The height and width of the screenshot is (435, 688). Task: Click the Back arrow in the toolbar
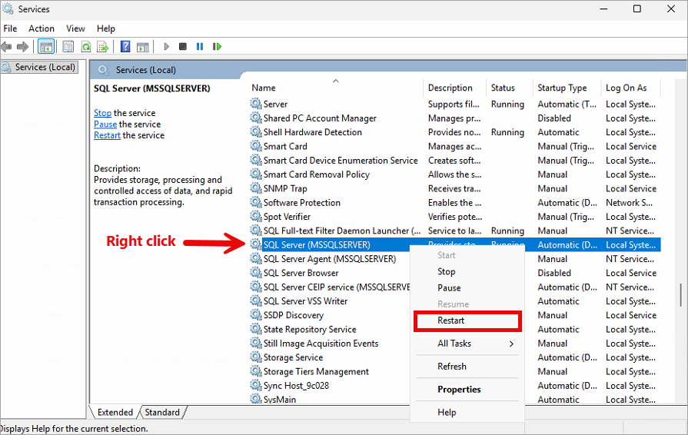(7, 47)
